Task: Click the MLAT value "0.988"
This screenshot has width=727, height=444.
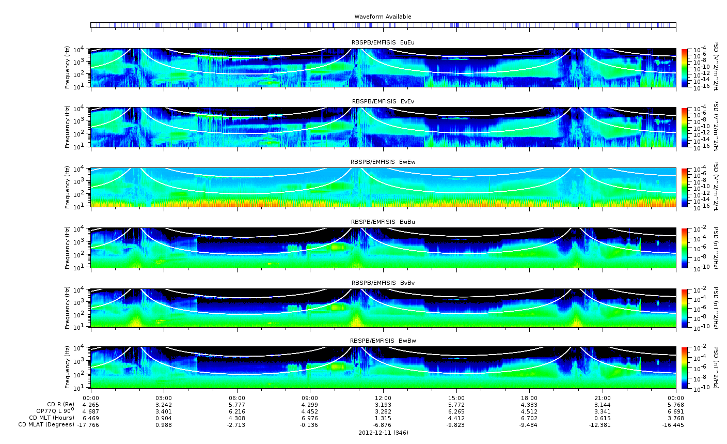Action: coord(164,425)
